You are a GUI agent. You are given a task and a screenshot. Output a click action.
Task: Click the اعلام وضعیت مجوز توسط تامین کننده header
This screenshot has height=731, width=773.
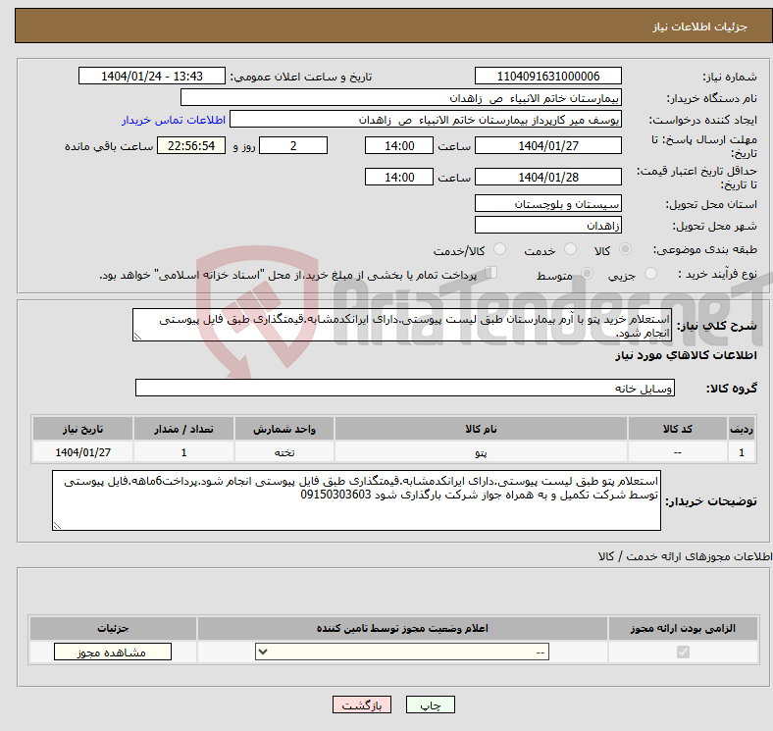pos(402,628)
